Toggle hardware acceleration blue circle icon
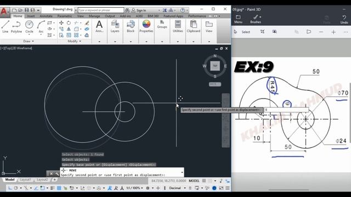Screen dimensions: 351x197 coord(214,188)
